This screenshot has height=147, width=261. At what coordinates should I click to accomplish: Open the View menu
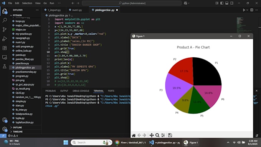(38, 3)
